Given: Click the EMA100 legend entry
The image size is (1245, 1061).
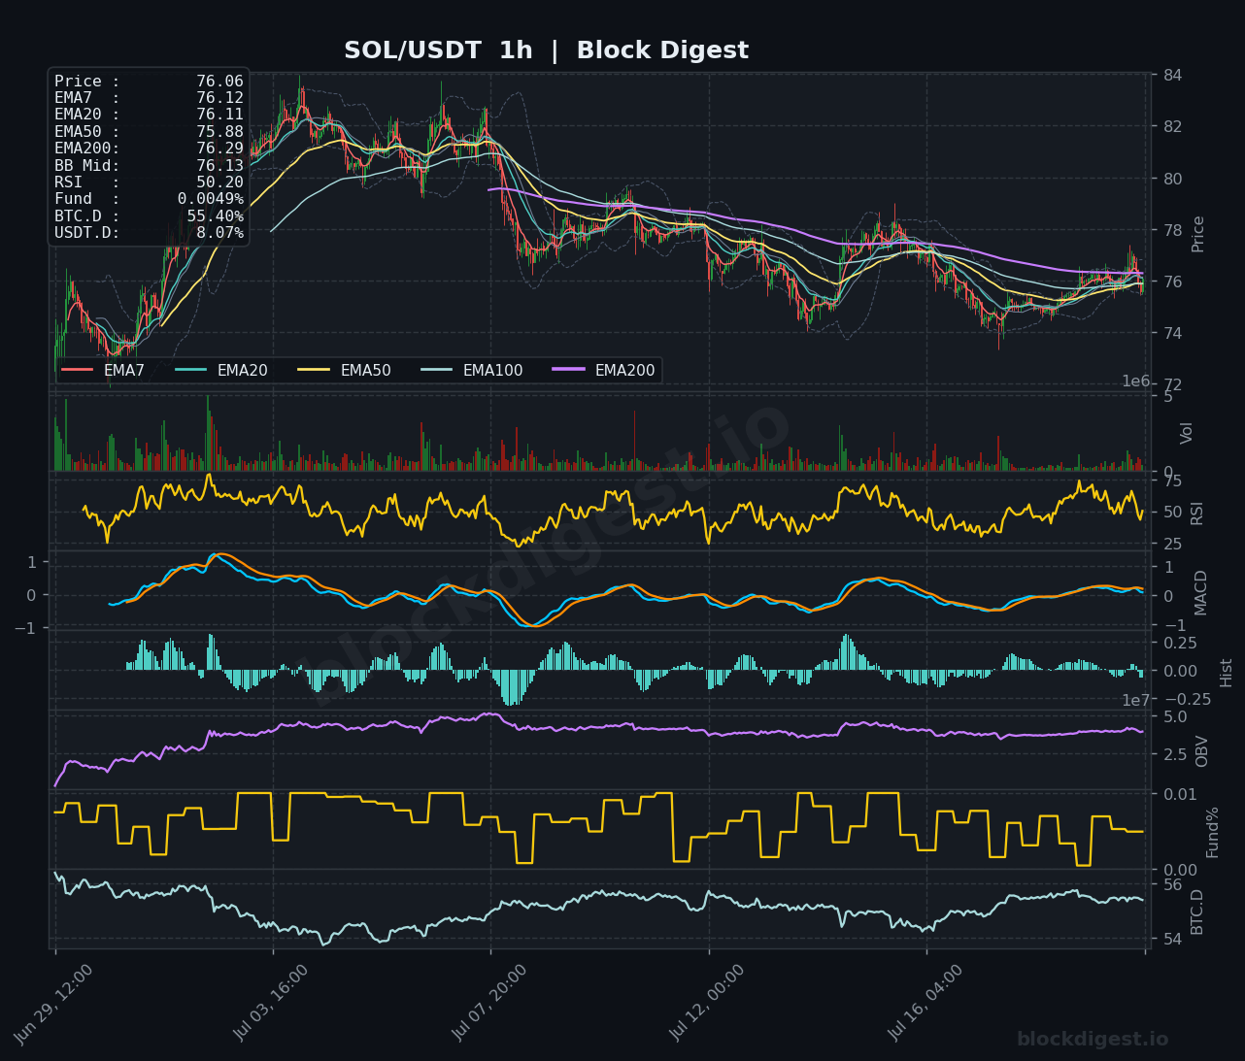Looking at the screenshot, I should click(472, 370).
